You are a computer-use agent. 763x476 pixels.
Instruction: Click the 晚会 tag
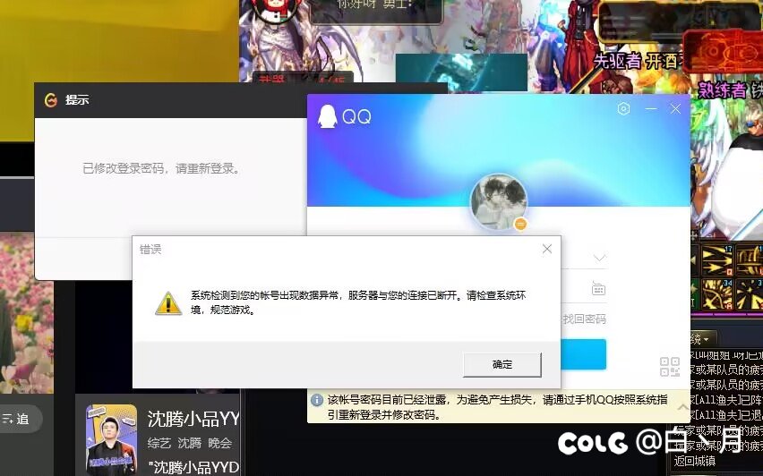(x=219, y=443)
